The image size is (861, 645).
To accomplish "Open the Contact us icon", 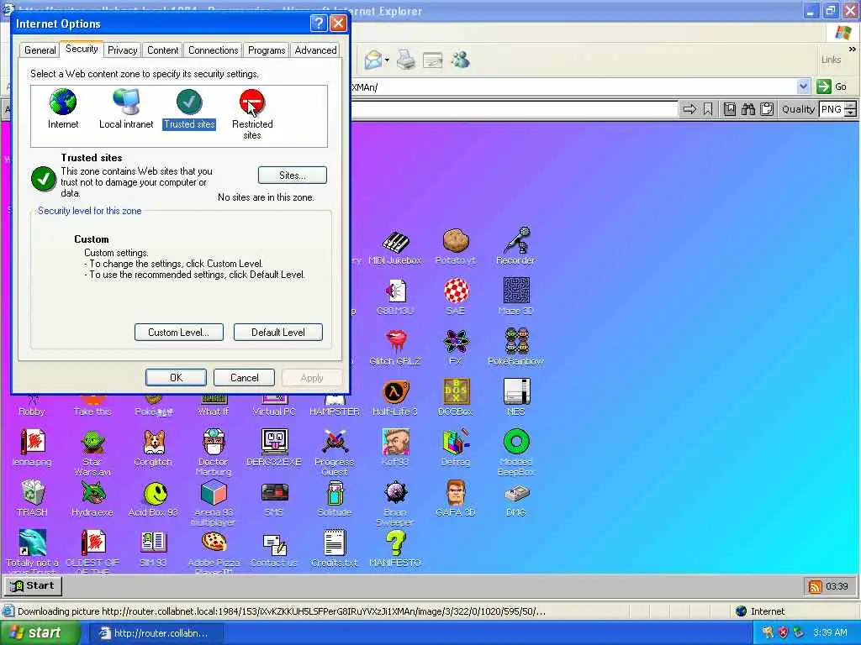I will [274, 544].
